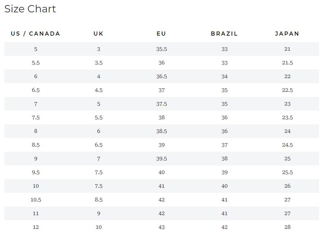
Task: Click UK size 5.5 cell
Action: (99, 117)
